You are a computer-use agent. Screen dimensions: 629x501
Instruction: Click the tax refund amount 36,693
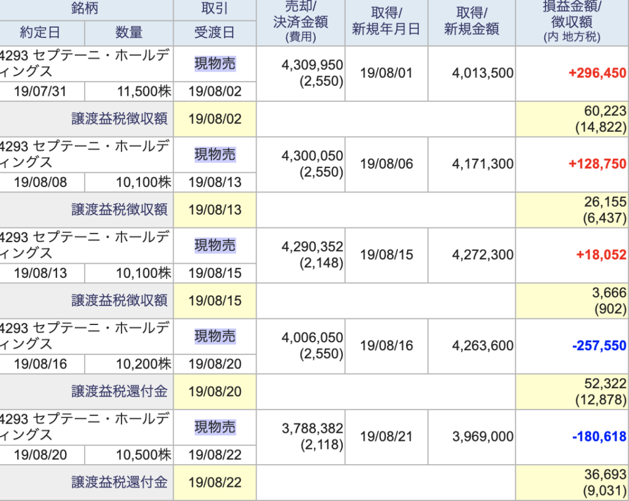tap(605, 475)
